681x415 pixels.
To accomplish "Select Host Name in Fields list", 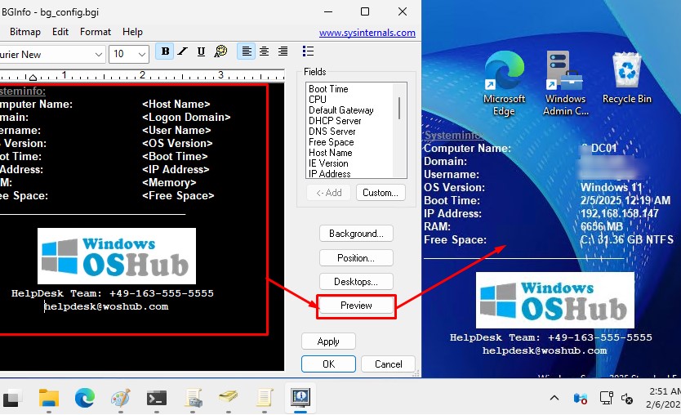I will pyautogui.click(x=330, y=153).
